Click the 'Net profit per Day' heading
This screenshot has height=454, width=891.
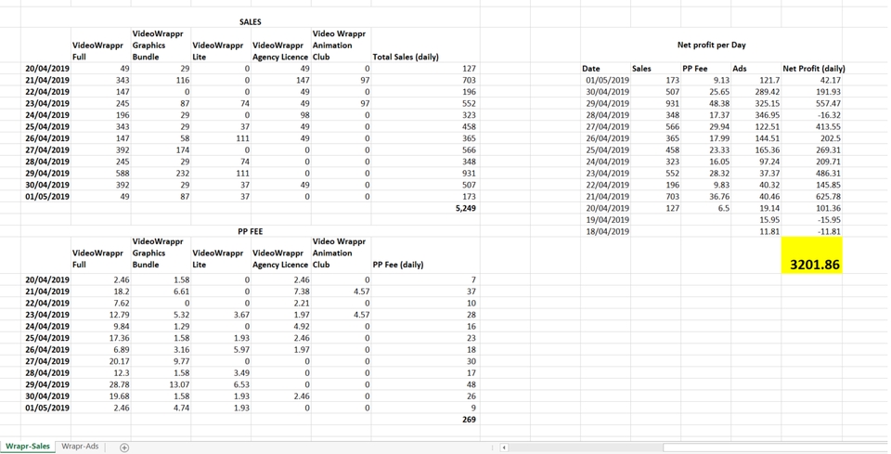click(x=711, y=45)
